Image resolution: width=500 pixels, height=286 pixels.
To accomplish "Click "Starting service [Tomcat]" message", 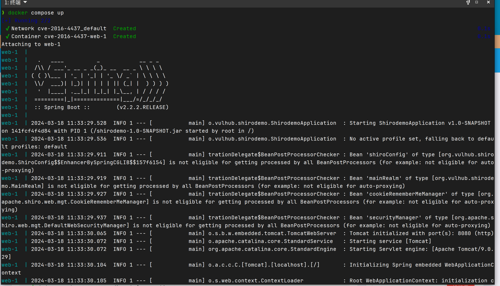I will [x=390, y=241].
